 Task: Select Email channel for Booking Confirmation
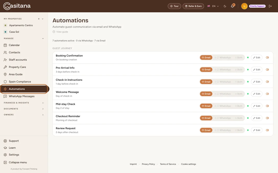tap(206, 58)
